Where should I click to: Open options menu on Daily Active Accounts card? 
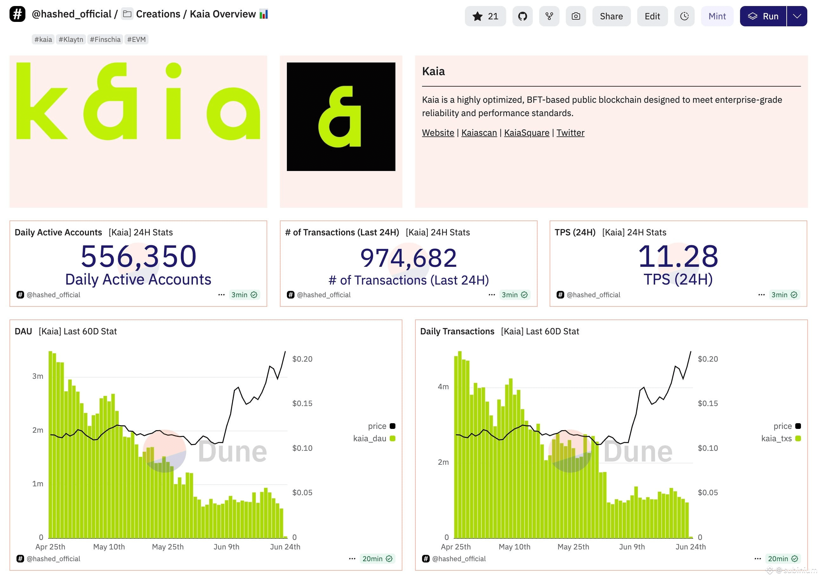[222, 295]
